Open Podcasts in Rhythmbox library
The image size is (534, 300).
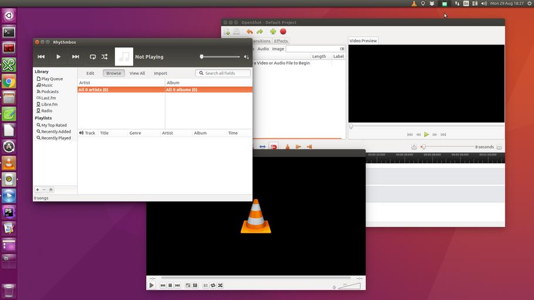pyautogui.click(x=49, y=91)
